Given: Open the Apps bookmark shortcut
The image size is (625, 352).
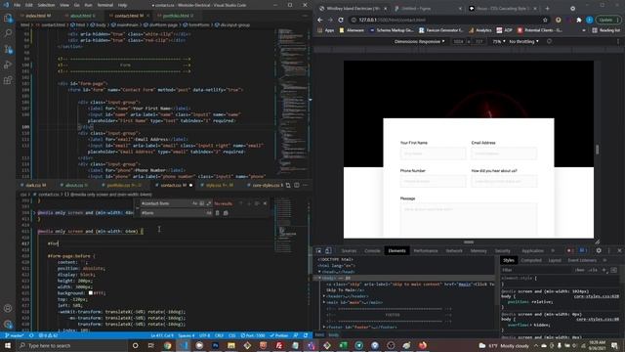Looking at the screenshot, I should pos(326,30).
